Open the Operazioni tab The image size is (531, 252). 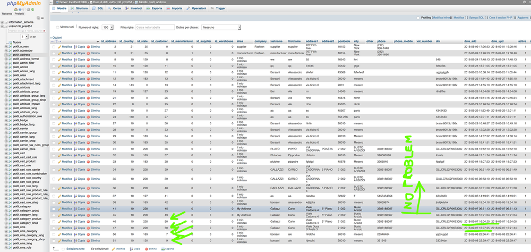196,9
